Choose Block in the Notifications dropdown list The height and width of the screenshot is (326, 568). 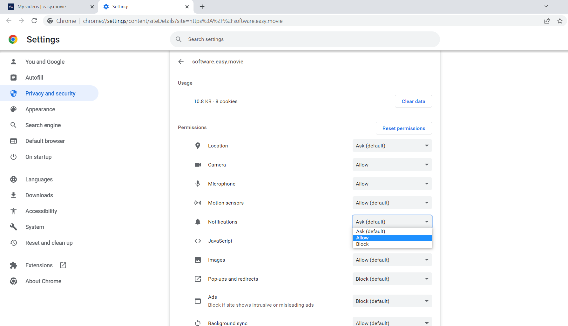(392, 244)
